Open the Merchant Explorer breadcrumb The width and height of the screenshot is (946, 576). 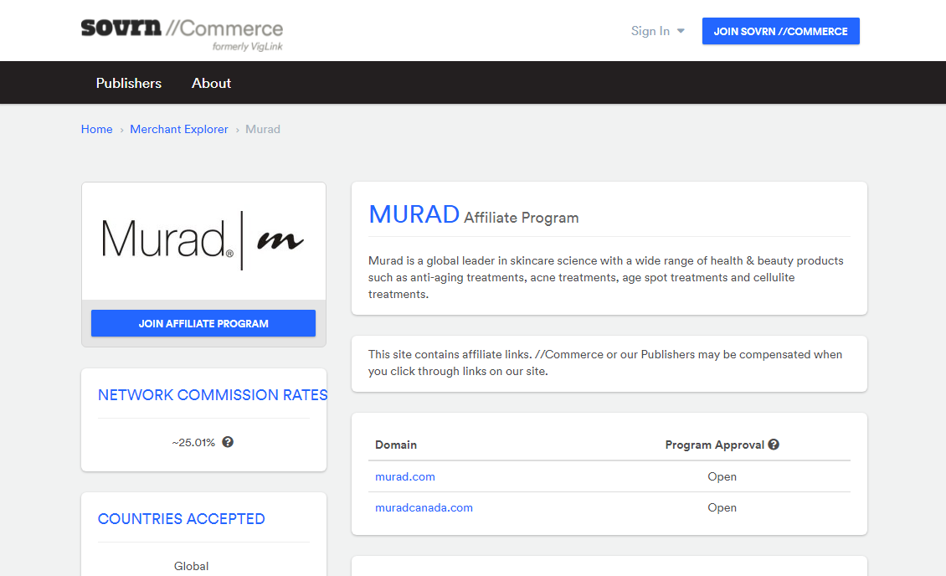(x=179, y=129)
